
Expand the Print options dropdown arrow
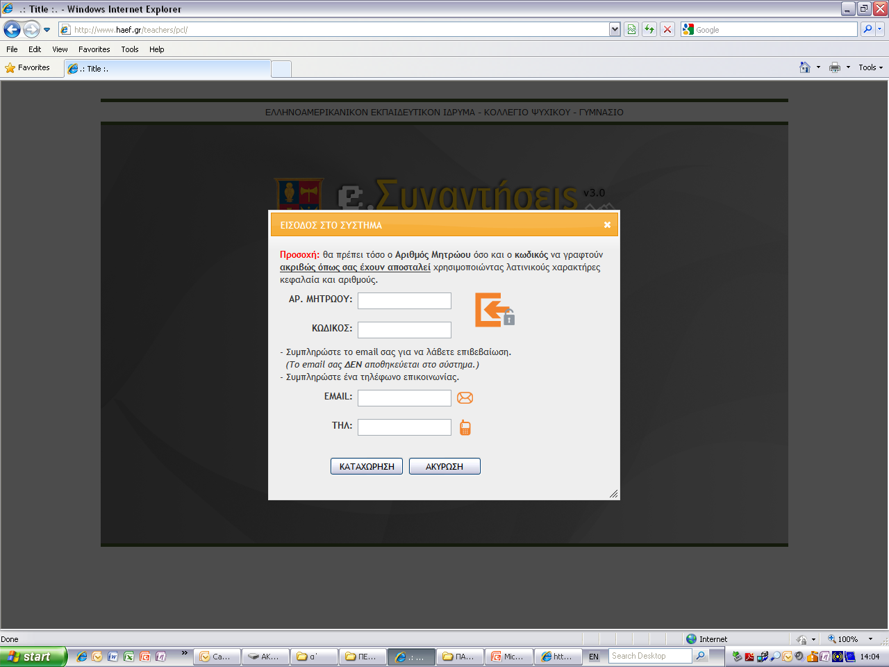click(848, 67)
